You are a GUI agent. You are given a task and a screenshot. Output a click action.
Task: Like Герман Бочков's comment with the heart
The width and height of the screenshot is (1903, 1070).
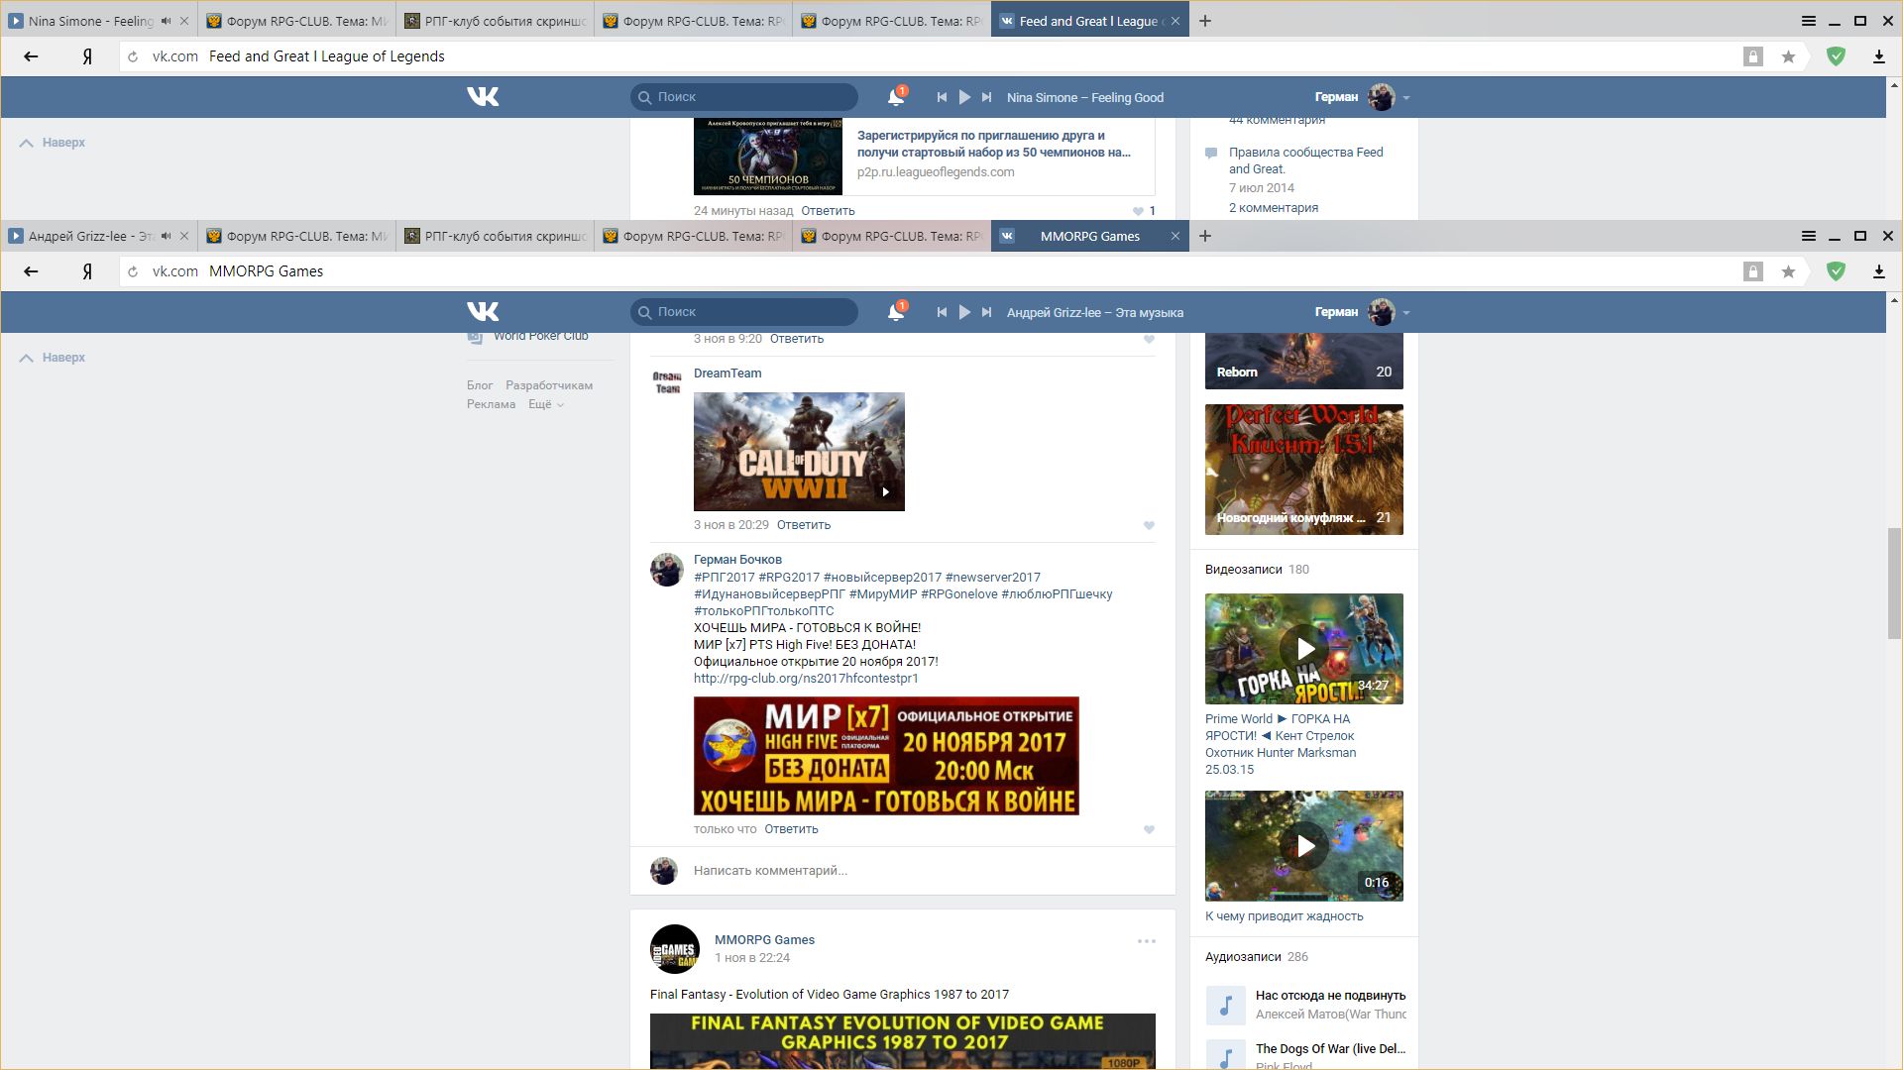tap(1149, 830)
